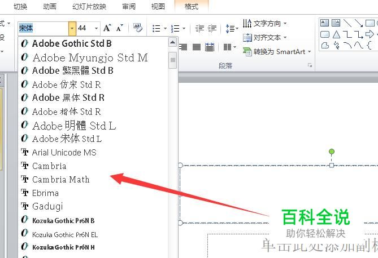Click the Decrease Font Size icon

pyautogui.click(x=120, y=28)
